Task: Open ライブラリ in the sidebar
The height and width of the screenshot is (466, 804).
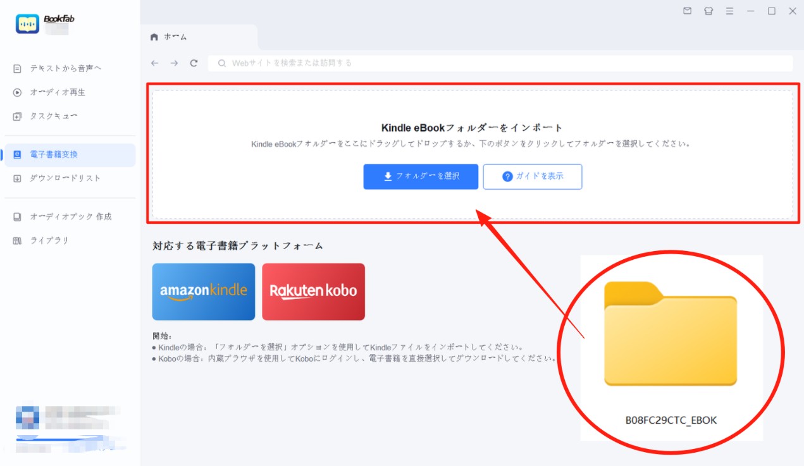Action: pos(49,241)
